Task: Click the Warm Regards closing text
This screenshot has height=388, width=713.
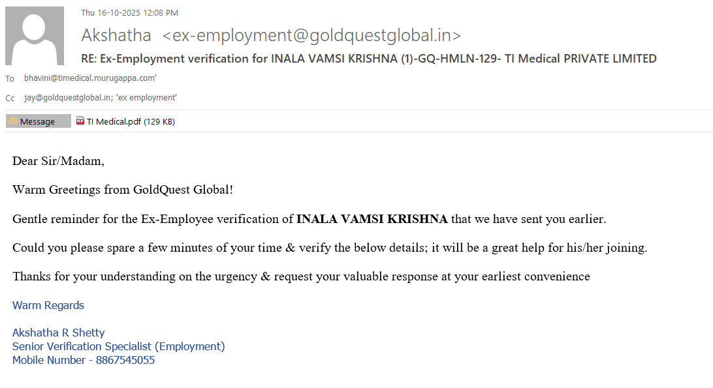Action: (48, 305)
